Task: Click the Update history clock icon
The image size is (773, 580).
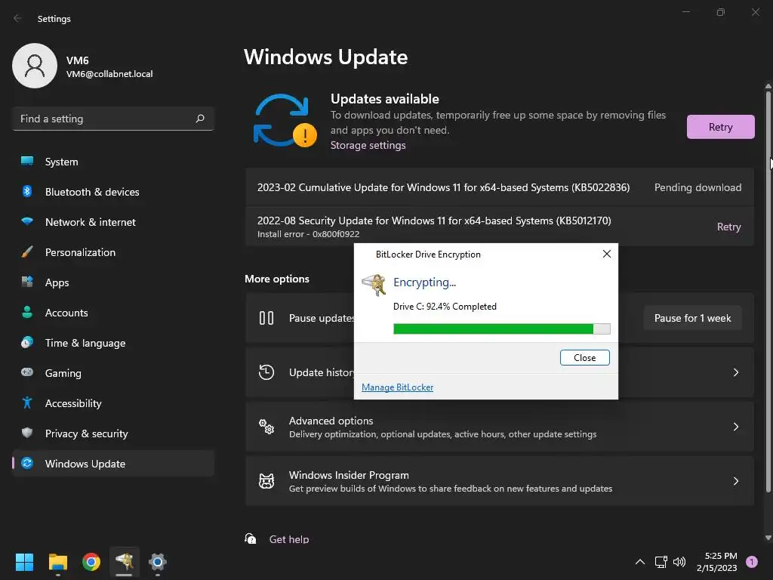Action: (266, 372)
